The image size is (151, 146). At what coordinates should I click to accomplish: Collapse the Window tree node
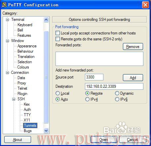7,41
